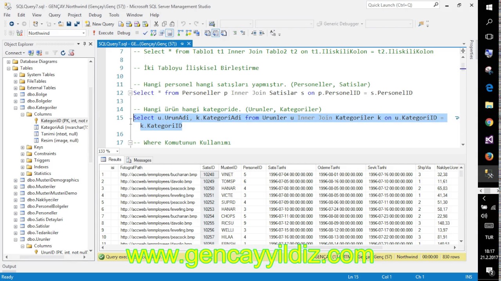Open the Query menu
This screenshot has width=501, height=281.
(x=54, y=15)
